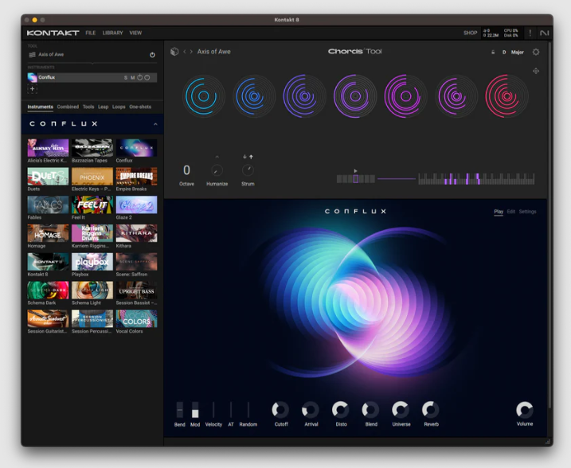
Task: Toggle the Strum down arrow direction
Action: (244, 157)
